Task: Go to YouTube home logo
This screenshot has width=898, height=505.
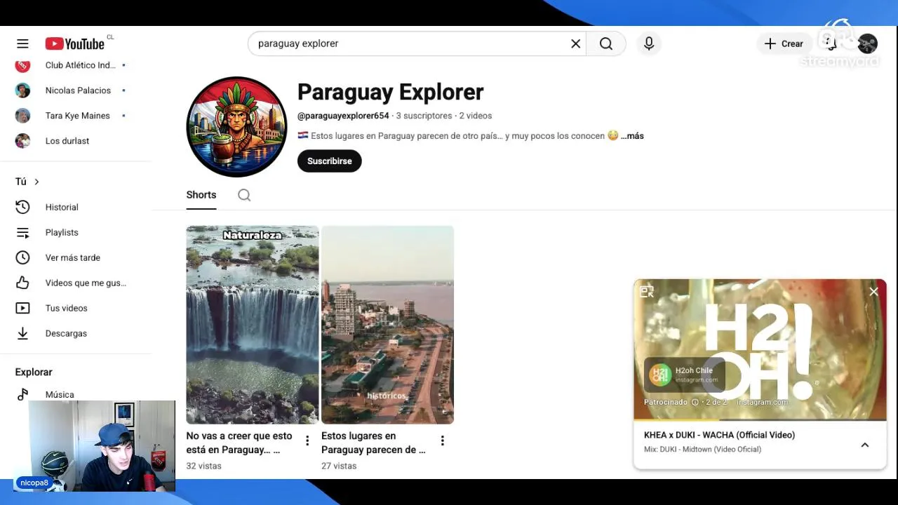Action: (x=75, y=43)
